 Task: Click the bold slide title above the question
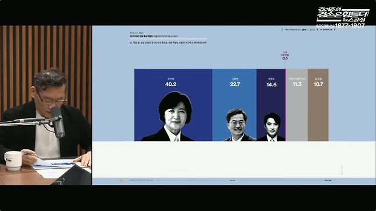coord(154,36)
